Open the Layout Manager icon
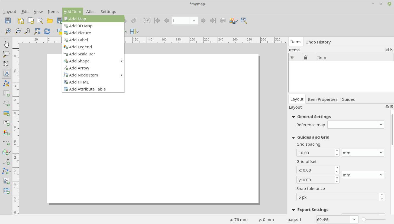 (40, 21)
